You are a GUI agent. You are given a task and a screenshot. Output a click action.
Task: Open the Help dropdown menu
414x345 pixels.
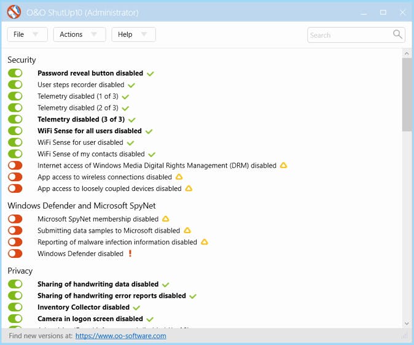pos(133,34)
